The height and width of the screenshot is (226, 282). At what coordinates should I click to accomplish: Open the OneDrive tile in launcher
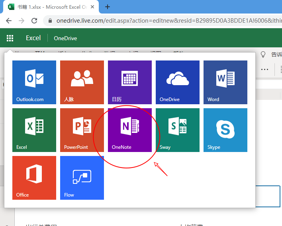tap(178, 82)
